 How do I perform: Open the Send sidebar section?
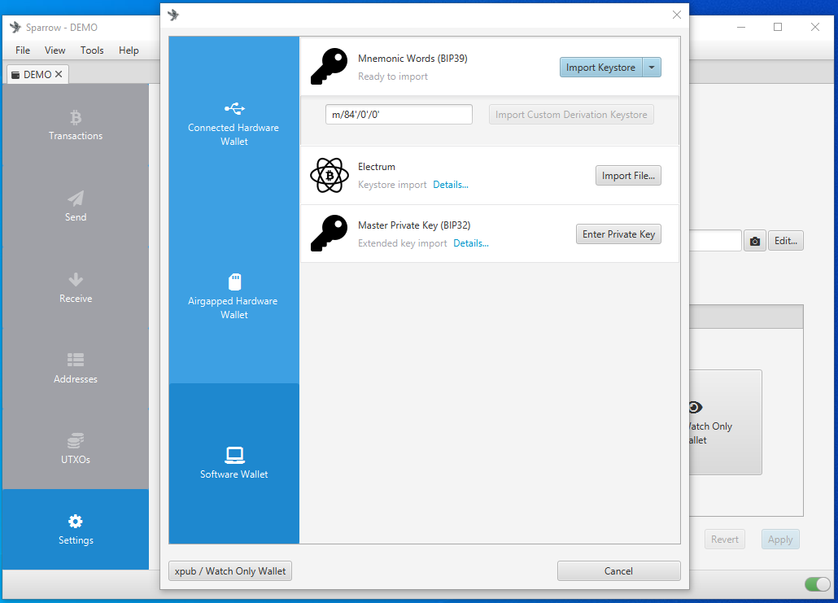76,207
